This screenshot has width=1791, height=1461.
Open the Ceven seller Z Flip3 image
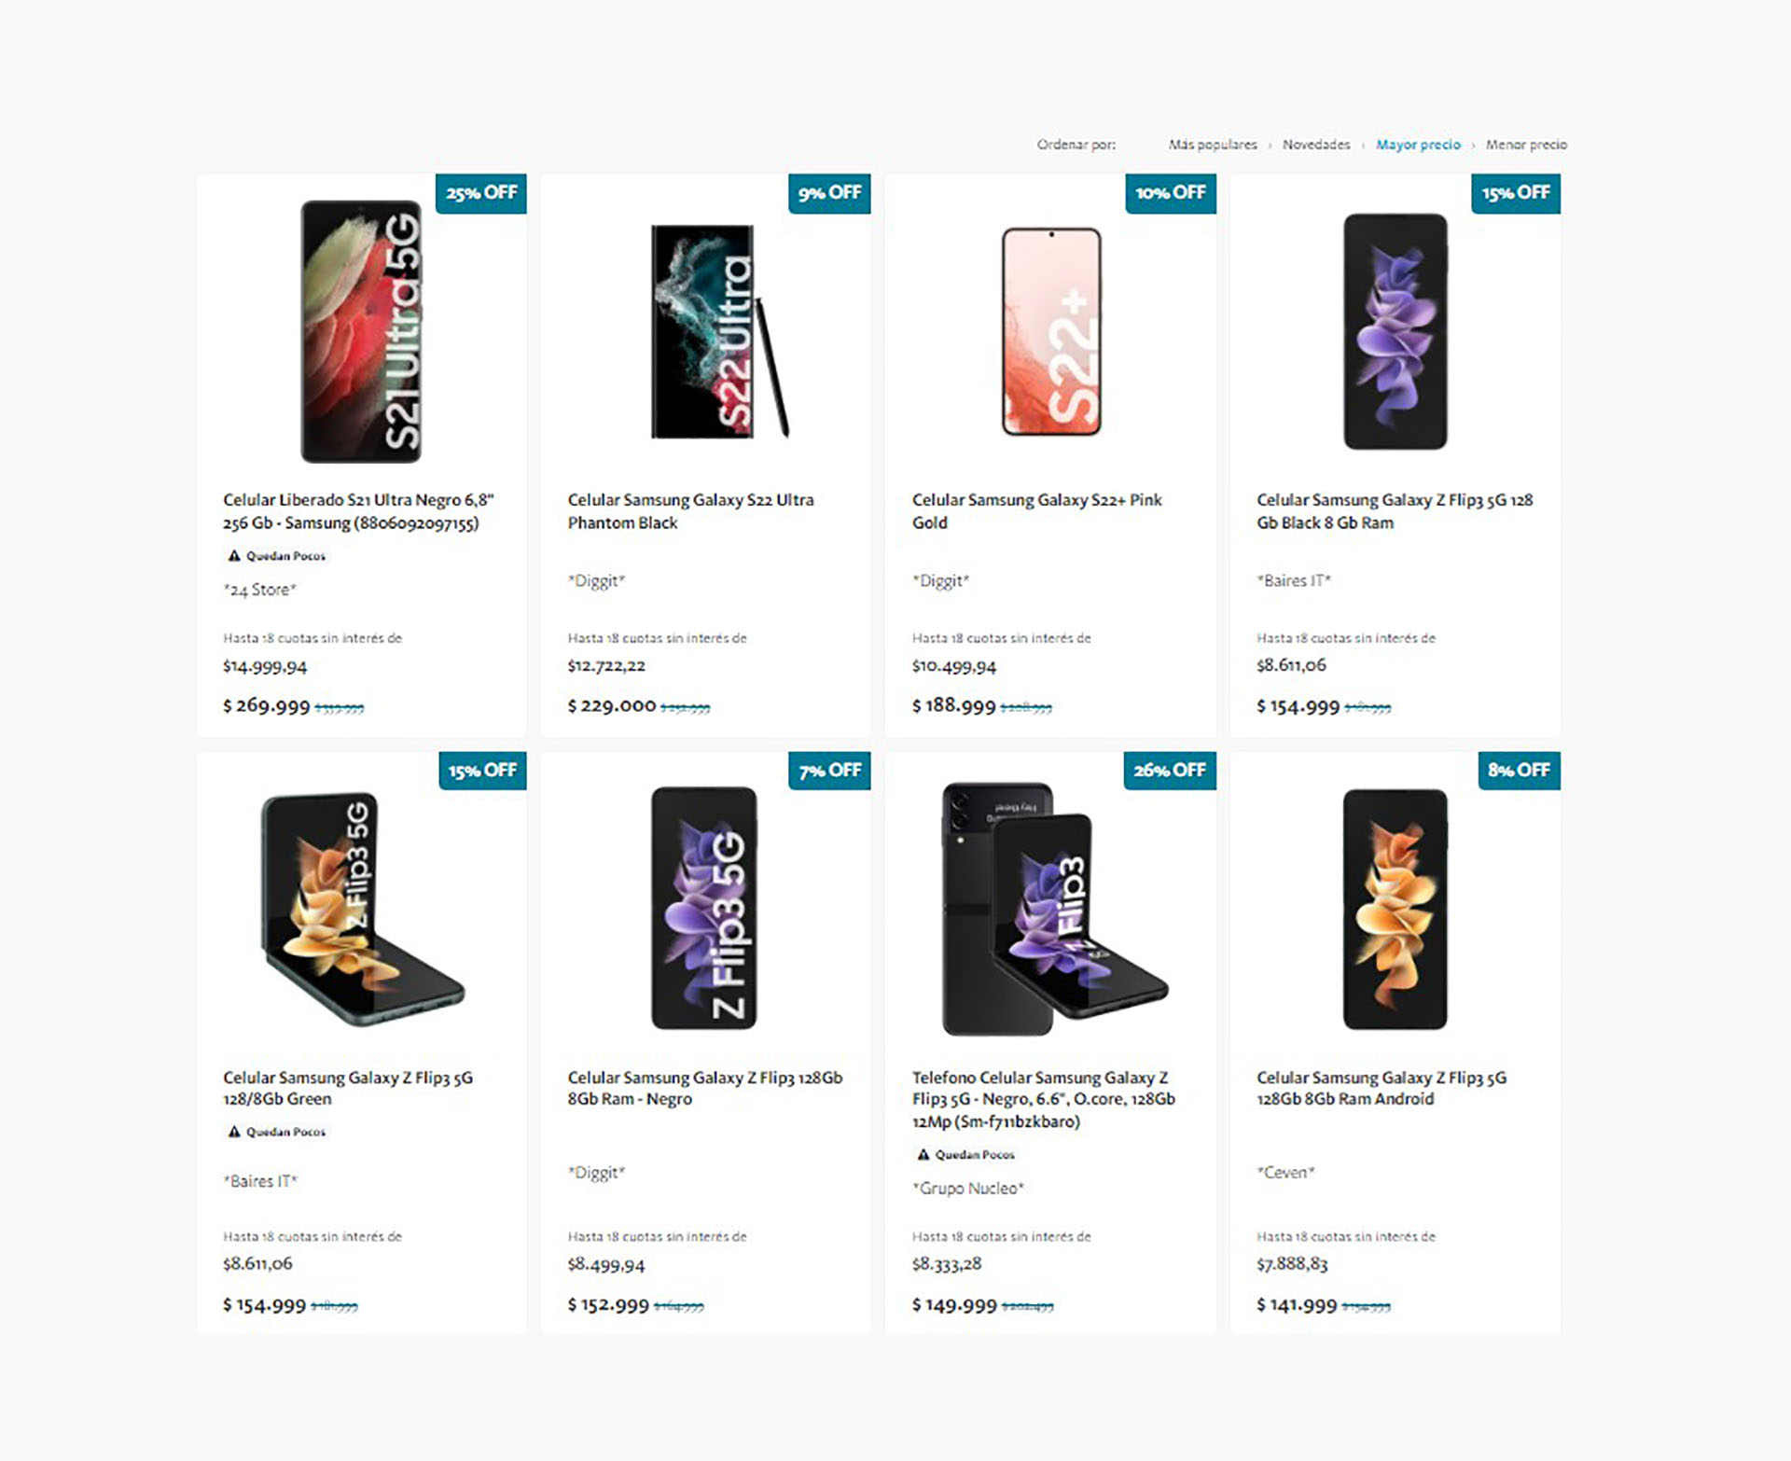coord(1395,910)
